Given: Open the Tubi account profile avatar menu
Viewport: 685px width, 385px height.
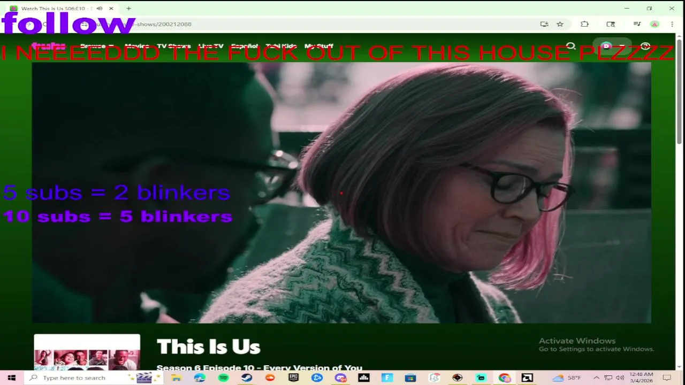Looking at the screenshot, I should [x=612, y=46].
